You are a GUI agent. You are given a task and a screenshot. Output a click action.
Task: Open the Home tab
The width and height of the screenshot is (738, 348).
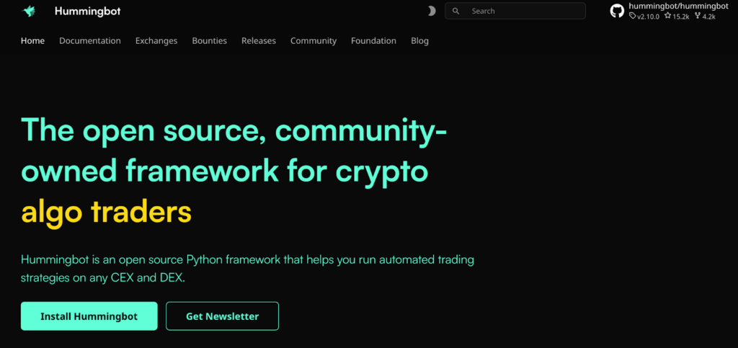(32, 41)
